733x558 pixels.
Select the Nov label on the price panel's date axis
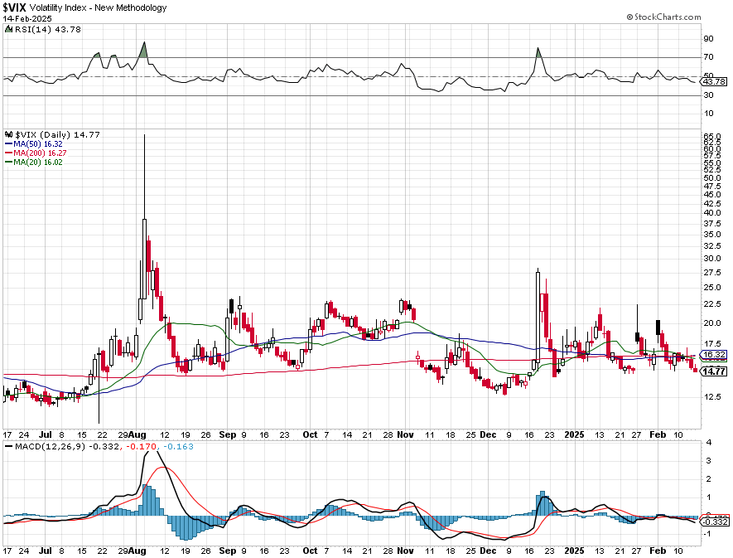(x=405, y=435)
